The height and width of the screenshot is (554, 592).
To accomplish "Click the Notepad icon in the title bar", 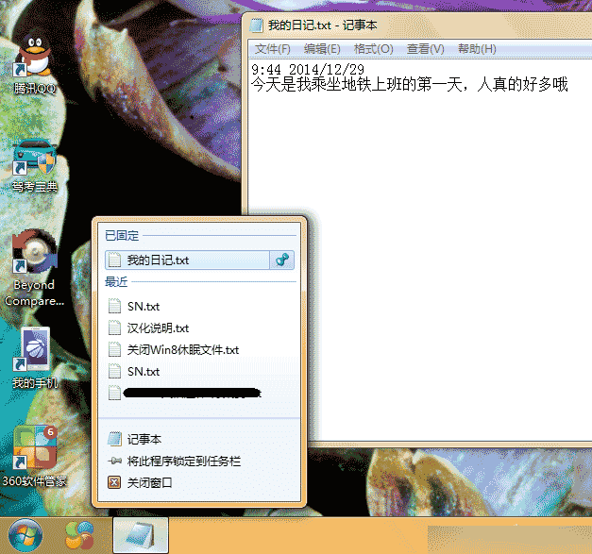I will tap(257, 25).
